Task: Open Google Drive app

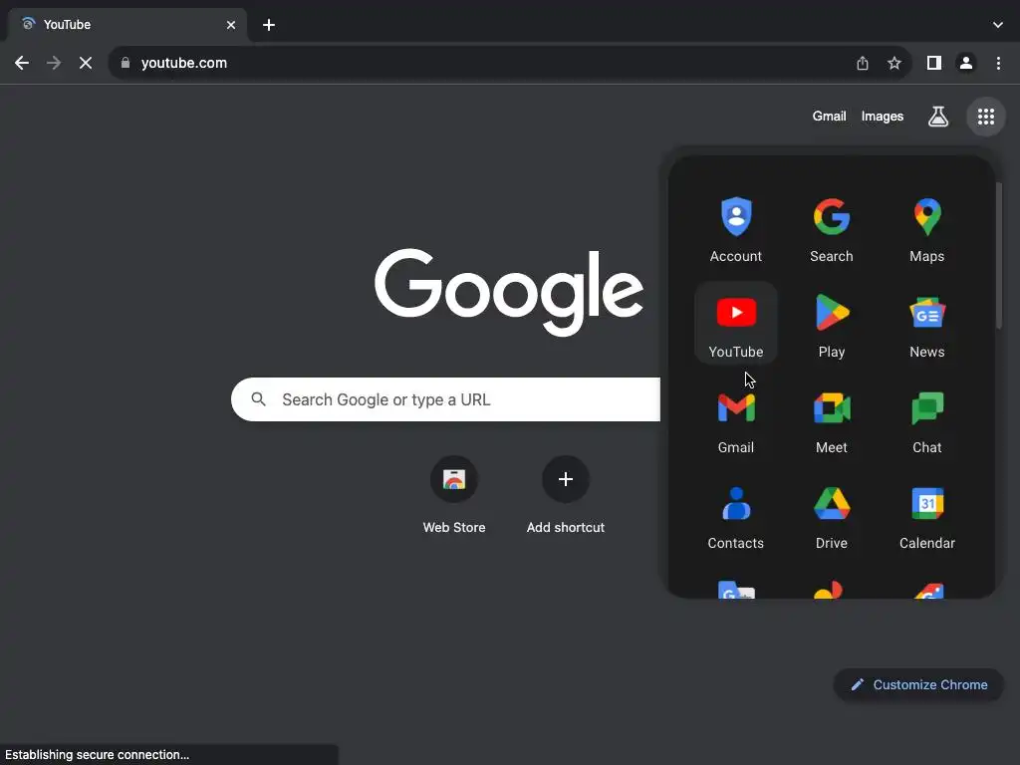Action: click(832, 515)
